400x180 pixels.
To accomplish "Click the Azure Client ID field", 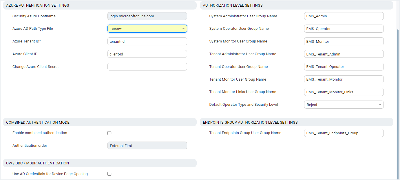I will point(147,54).
